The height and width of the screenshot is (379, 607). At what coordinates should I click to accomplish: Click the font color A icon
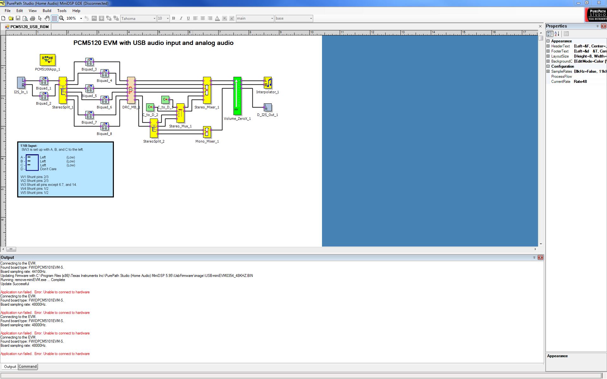point(217,18)
